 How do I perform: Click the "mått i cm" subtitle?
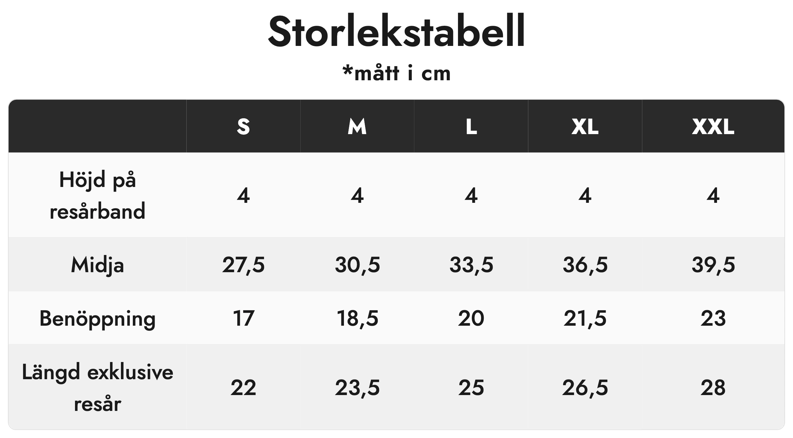click(397, 73)
